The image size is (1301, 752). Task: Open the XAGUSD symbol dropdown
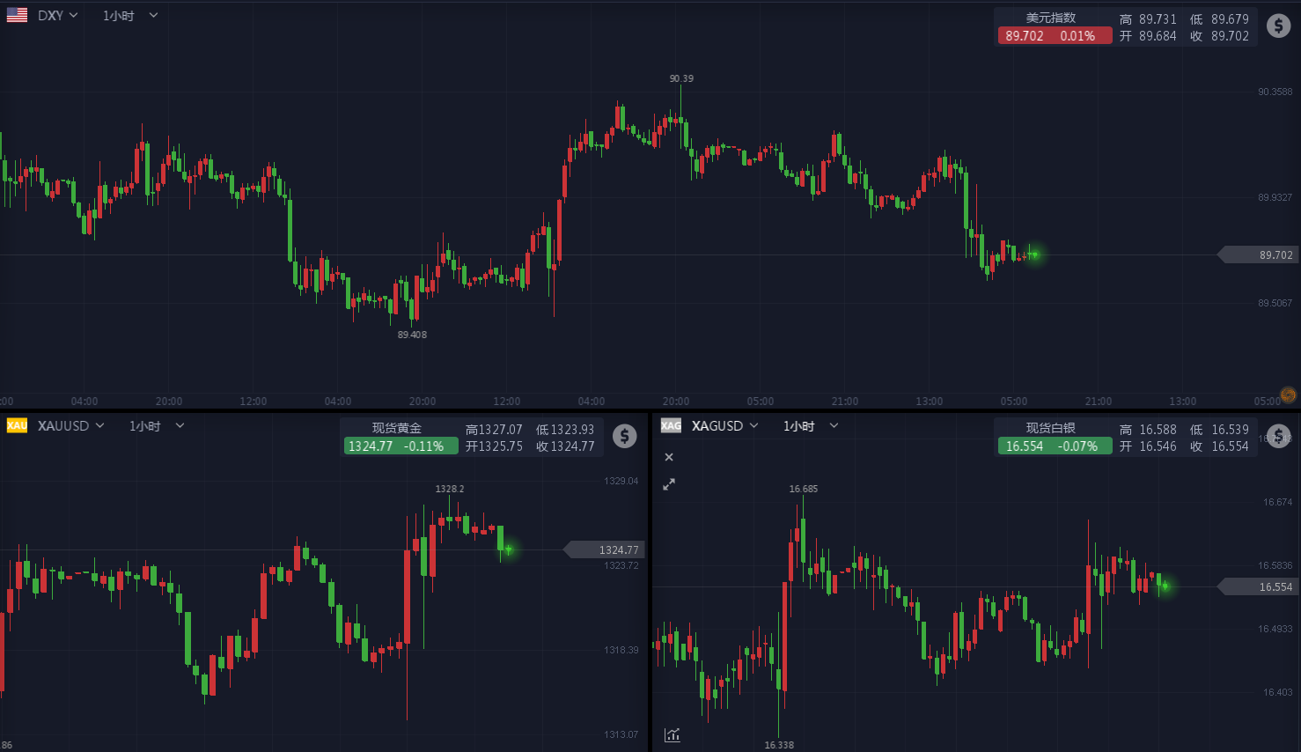coord(725,425)
